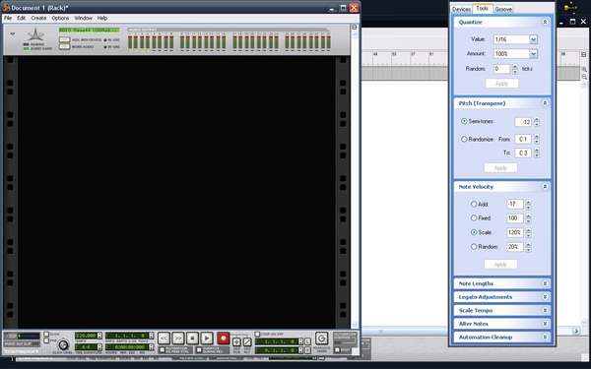Click the click level knob

coord(63,345)
